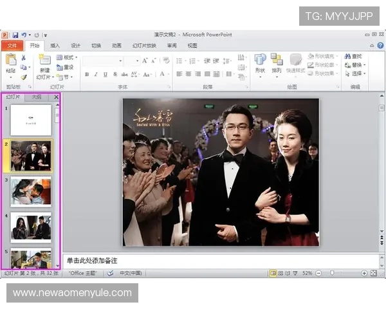The width and height of the screenshot is (386, 309).
Task: Click the zoom out minus button
Action: click(x=318, y=273)
